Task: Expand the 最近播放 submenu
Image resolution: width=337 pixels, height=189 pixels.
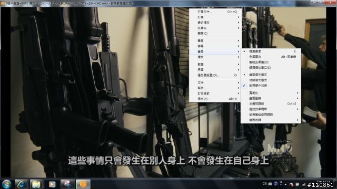Action: click(215, 23)
